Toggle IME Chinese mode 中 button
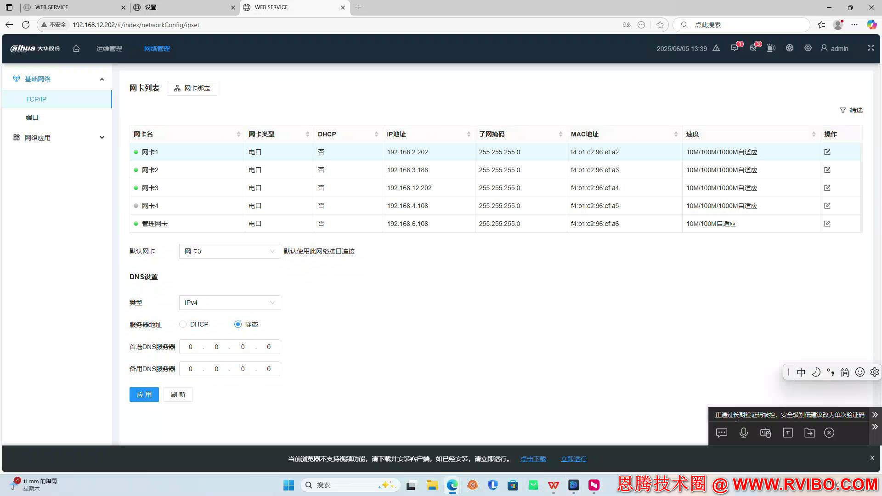The height and width of the screenshot is (496, 882). point(801,372)
